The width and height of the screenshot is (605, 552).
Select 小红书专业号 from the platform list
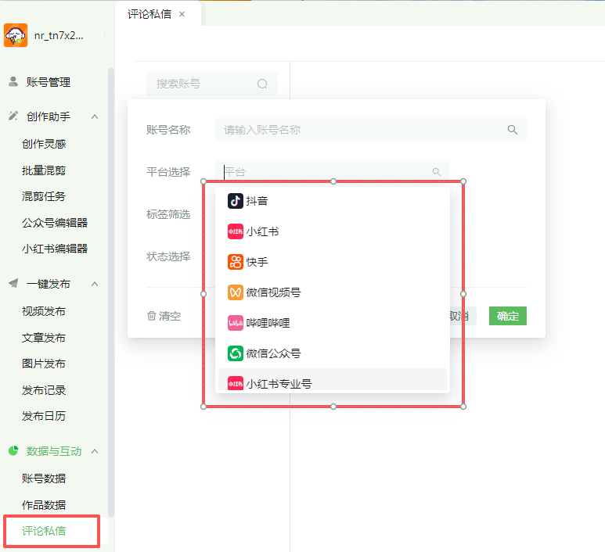(x=333, y=380)
